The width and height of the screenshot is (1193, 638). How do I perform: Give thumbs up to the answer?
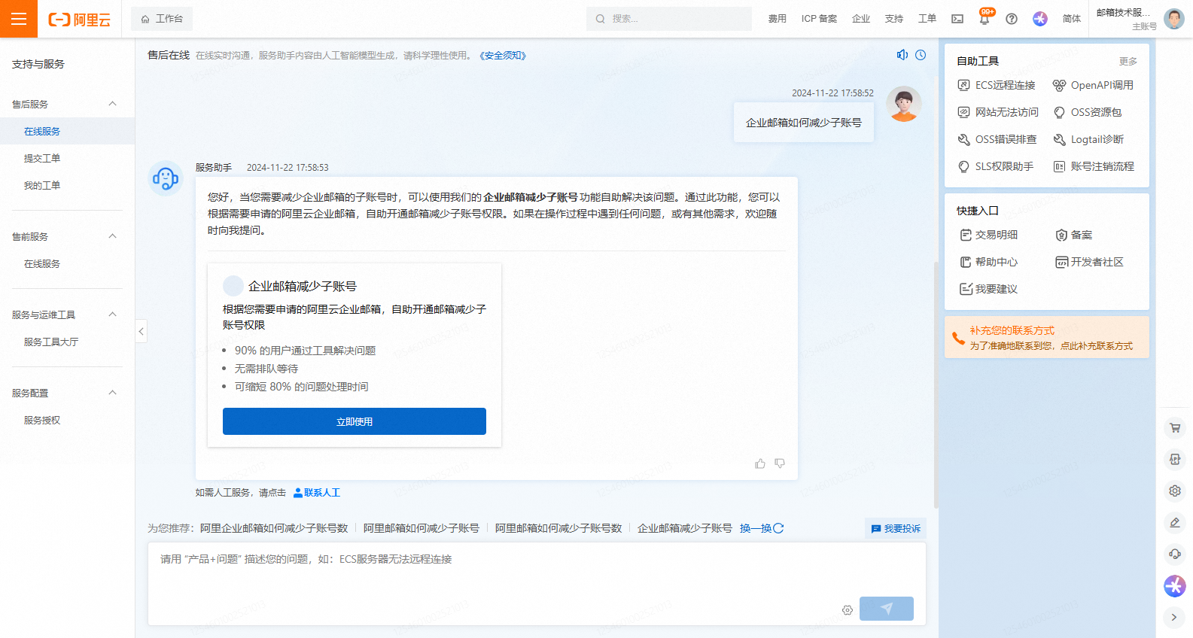760,463
